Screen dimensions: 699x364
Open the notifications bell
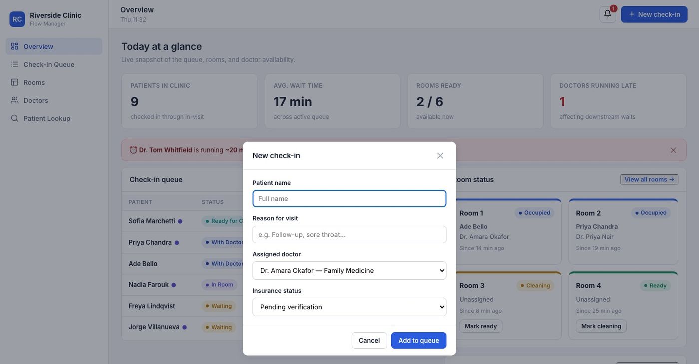(608, 14)
